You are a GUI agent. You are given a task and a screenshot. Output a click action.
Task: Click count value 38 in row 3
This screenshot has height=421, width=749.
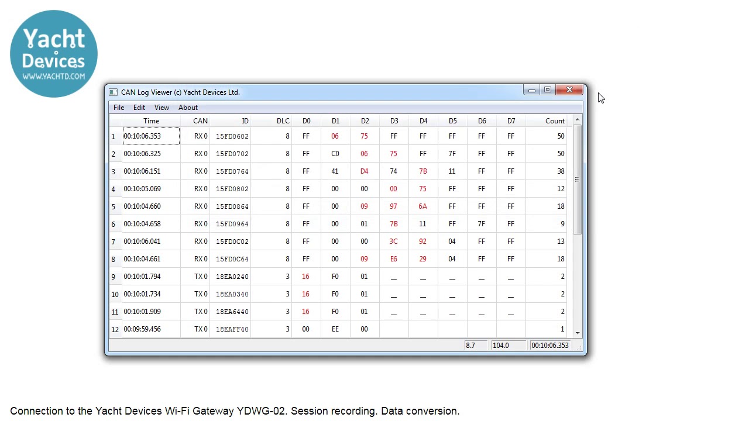pyautogui.click(x=546, y=171)
